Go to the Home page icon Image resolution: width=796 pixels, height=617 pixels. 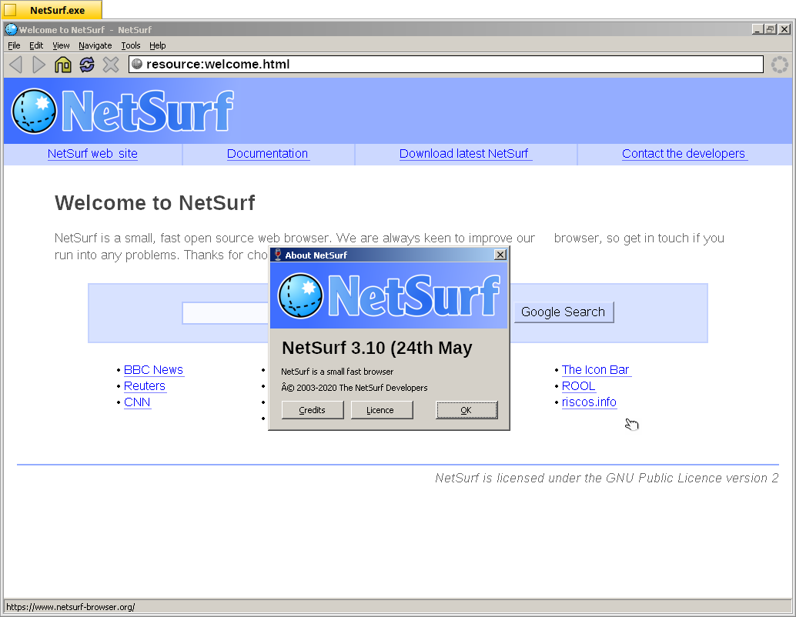63,65
